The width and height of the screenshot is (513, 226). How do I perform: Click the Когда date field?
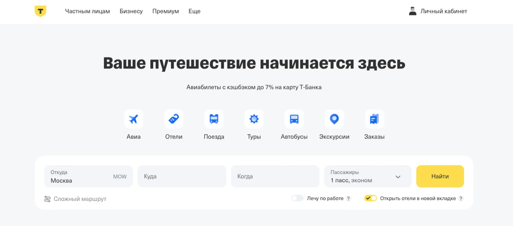click(275, 176)
